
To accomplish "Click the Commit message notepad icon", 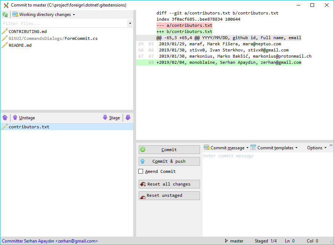I will point(206,148).
